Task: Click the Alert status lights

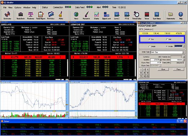Action: [x=105, y=7]
